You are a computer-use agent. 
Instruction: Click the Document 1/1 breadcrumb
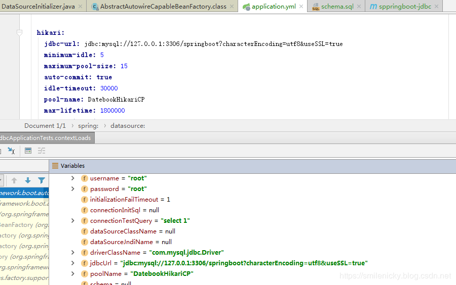[x=45, y=126]
